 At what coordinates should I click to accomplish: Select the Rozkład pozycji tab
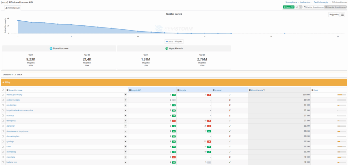click(x=13, y=8)
